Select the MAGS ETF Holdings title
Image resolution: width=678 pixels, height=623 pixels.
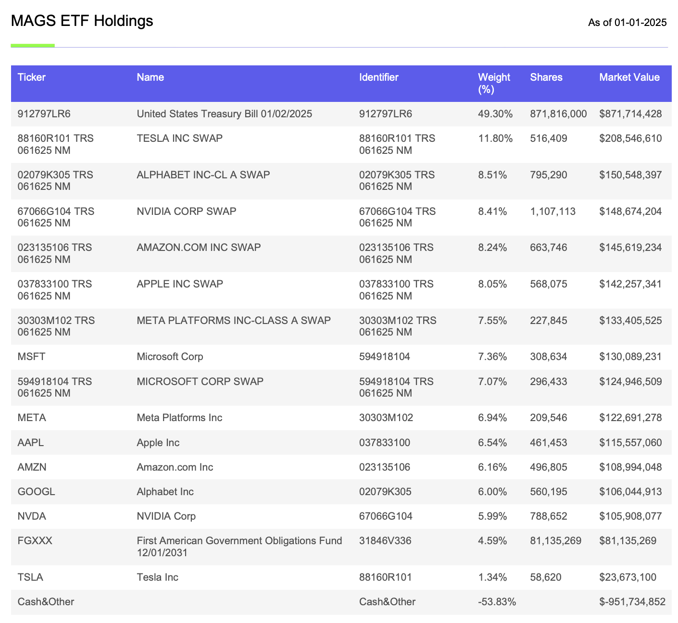coord(82,21)
